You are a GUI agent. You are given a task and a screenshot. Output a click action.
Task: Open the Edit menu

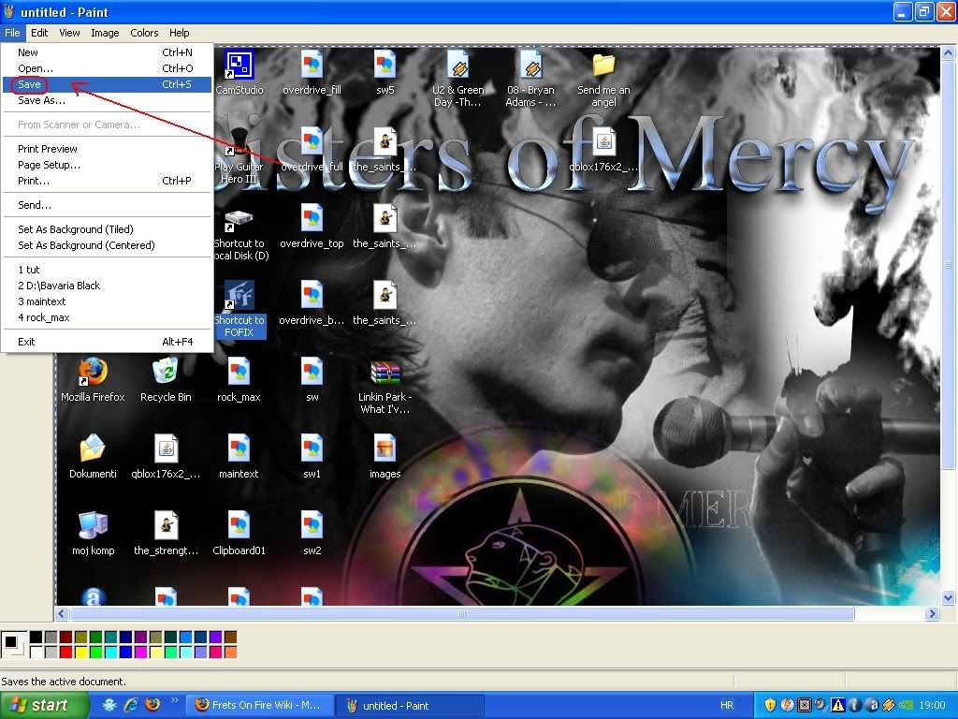39,33
